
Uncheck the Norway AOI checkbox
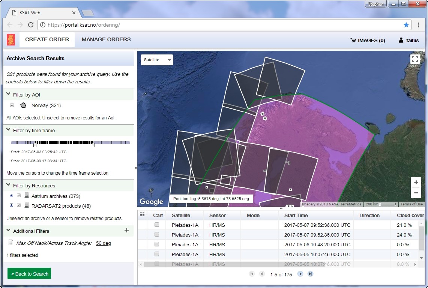[x=12, y=105]
